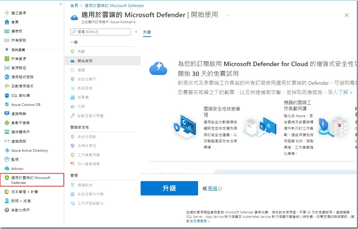Click the 診斷並解決問題 wrench icon
Image resolution: width=358 pixels, height=229 pixels.
pos(73,116)
